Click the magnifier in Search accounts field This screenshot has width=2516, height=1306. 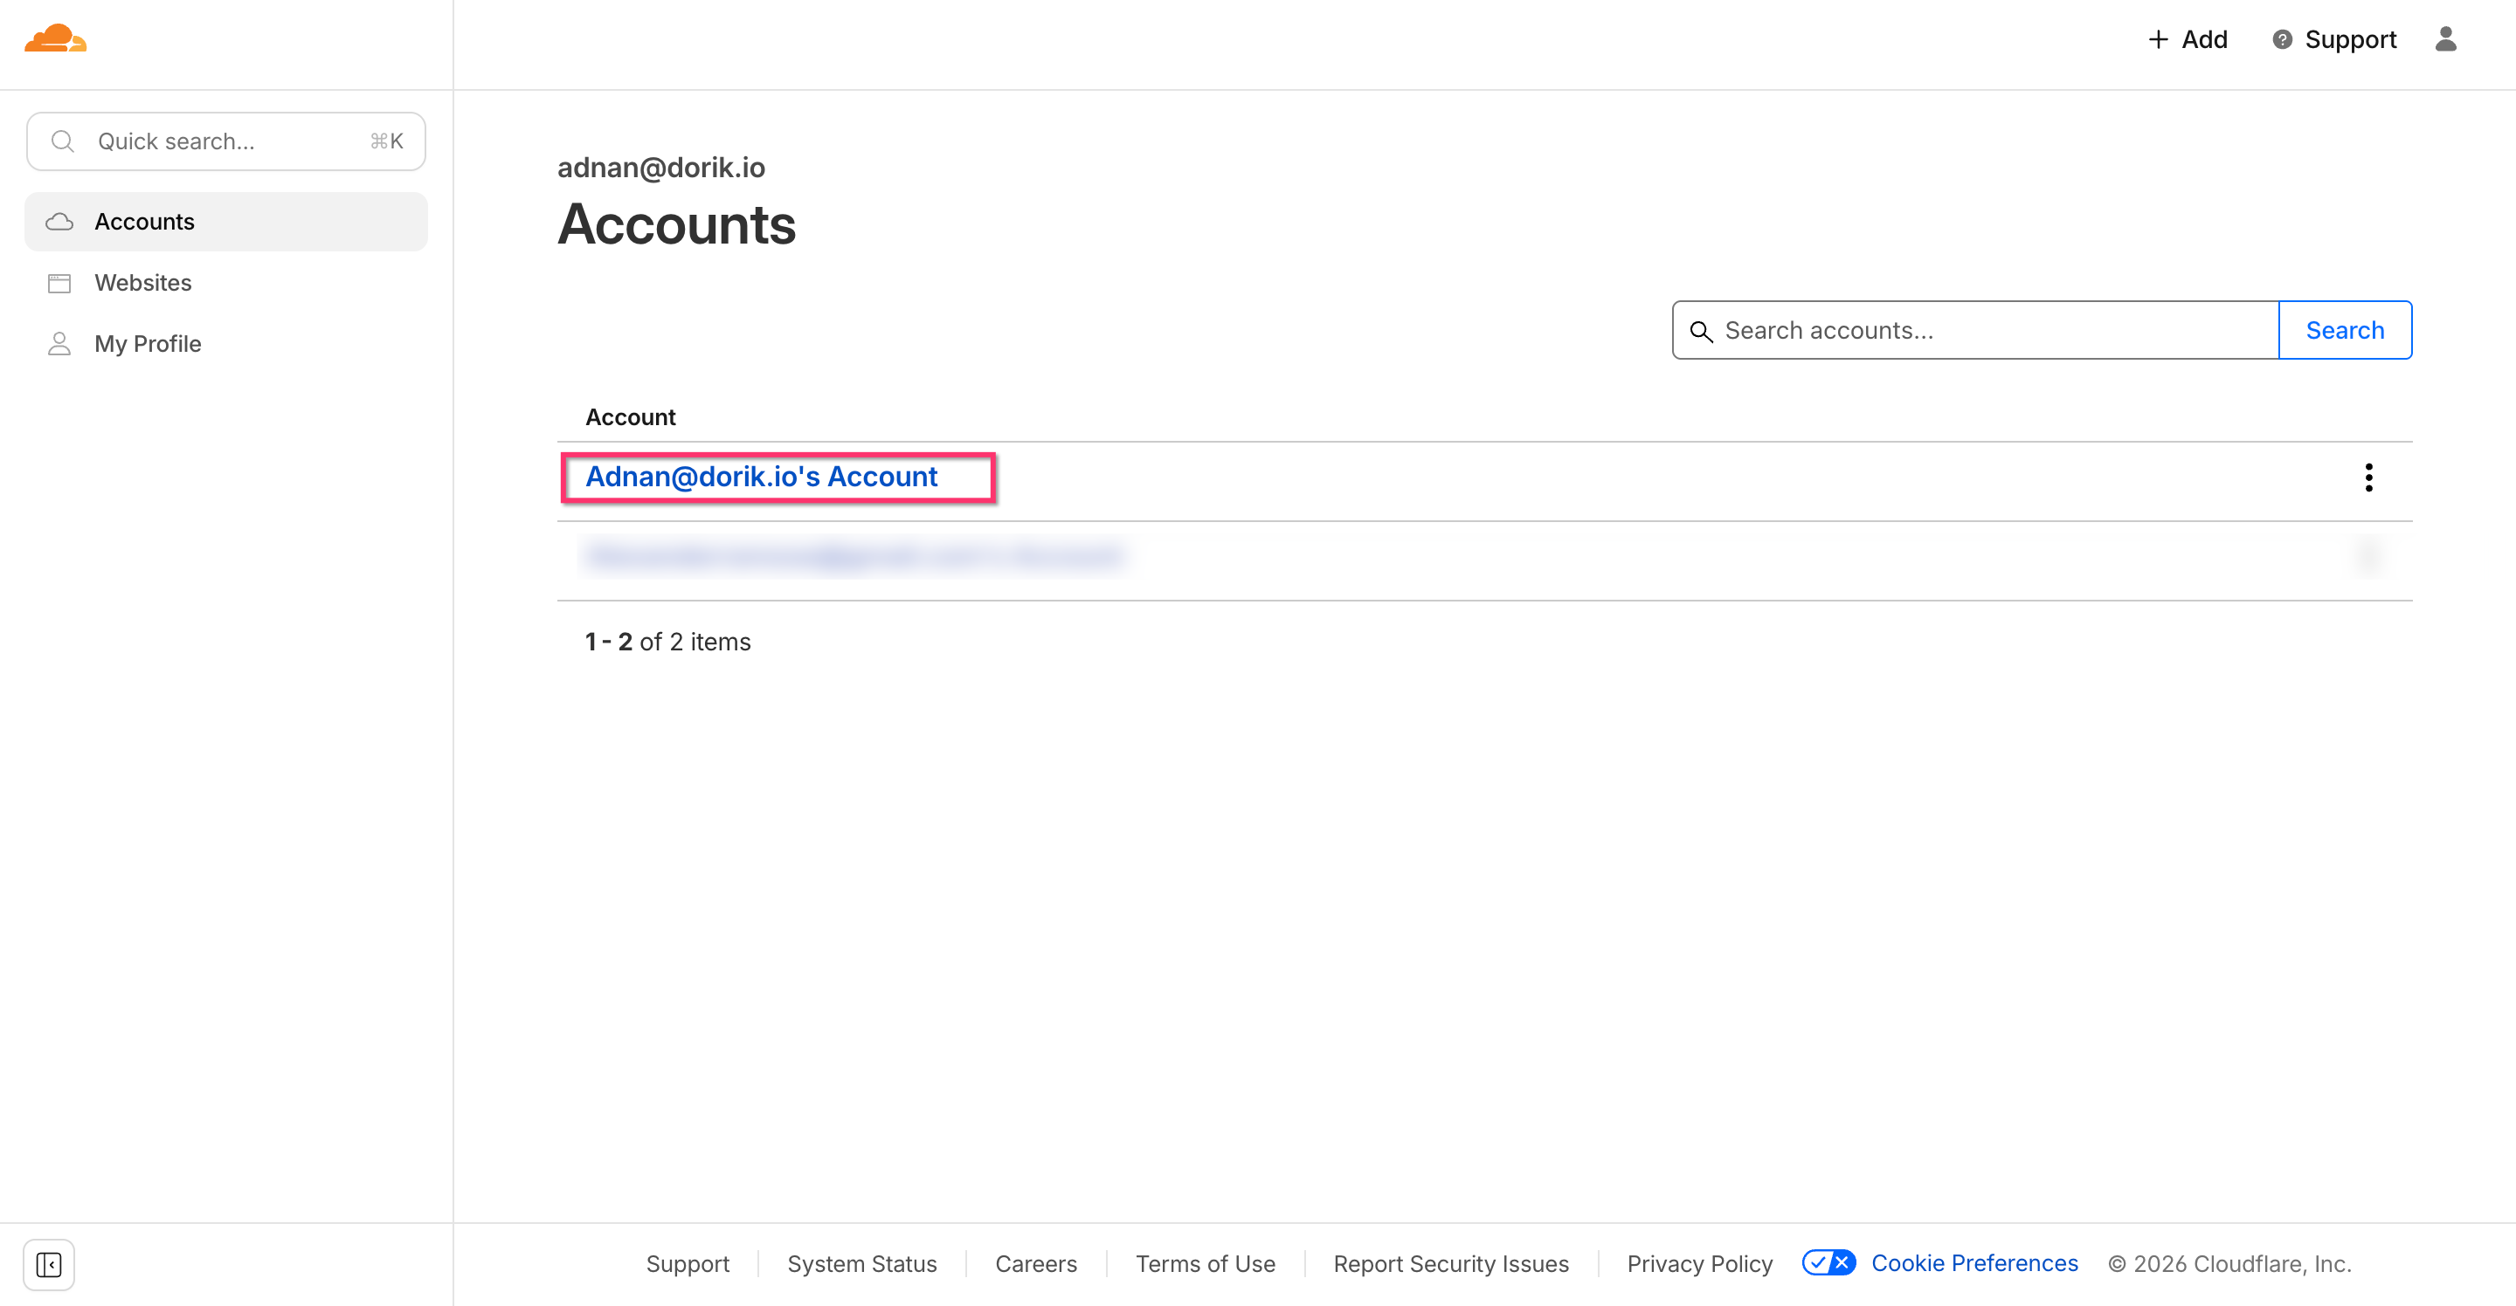click(x=1702, y=331)
